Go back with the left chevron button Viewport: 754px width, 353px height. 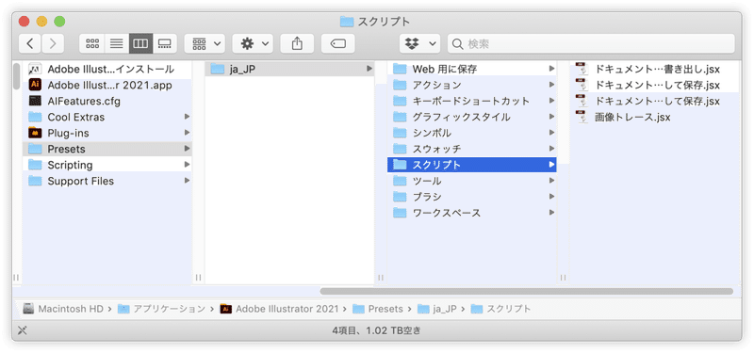(x=30, y=43)
